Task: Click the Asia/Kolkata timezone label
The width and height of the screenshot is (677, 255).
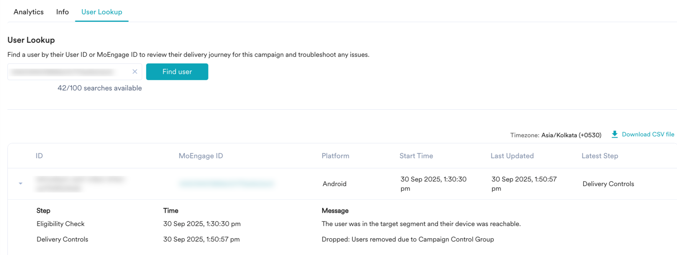Action: coord(571,135)
